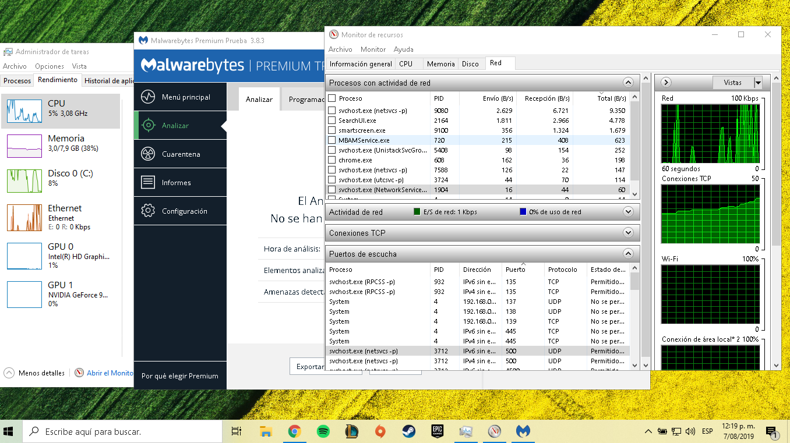790x443 pixels.
Task: Click Malwarebytes Menú principal icon
Action: point(148,97)
